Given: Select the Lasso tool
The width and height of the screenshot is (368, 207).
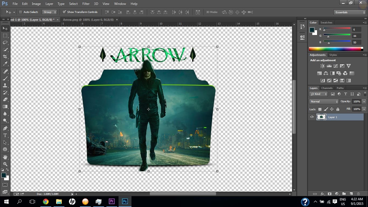Looking at the screenshot, I should tap(5, 43).
